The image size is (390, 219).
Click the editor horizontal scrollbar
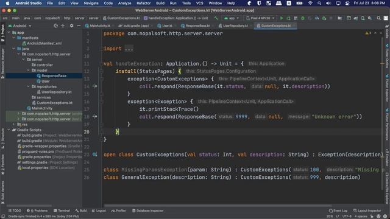(x=218, y=206)
